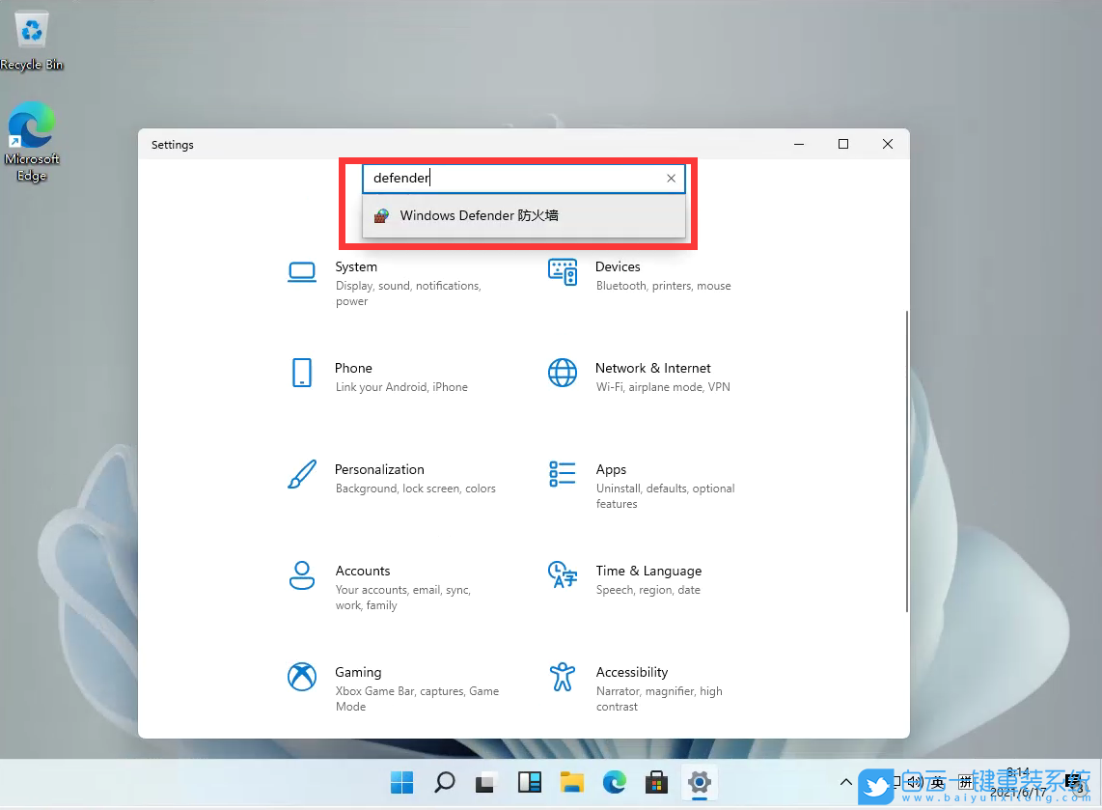This screenshot has height=810, width=1102.
Task: Click the Settings gear on the taskbar
Action: point(699,782)
